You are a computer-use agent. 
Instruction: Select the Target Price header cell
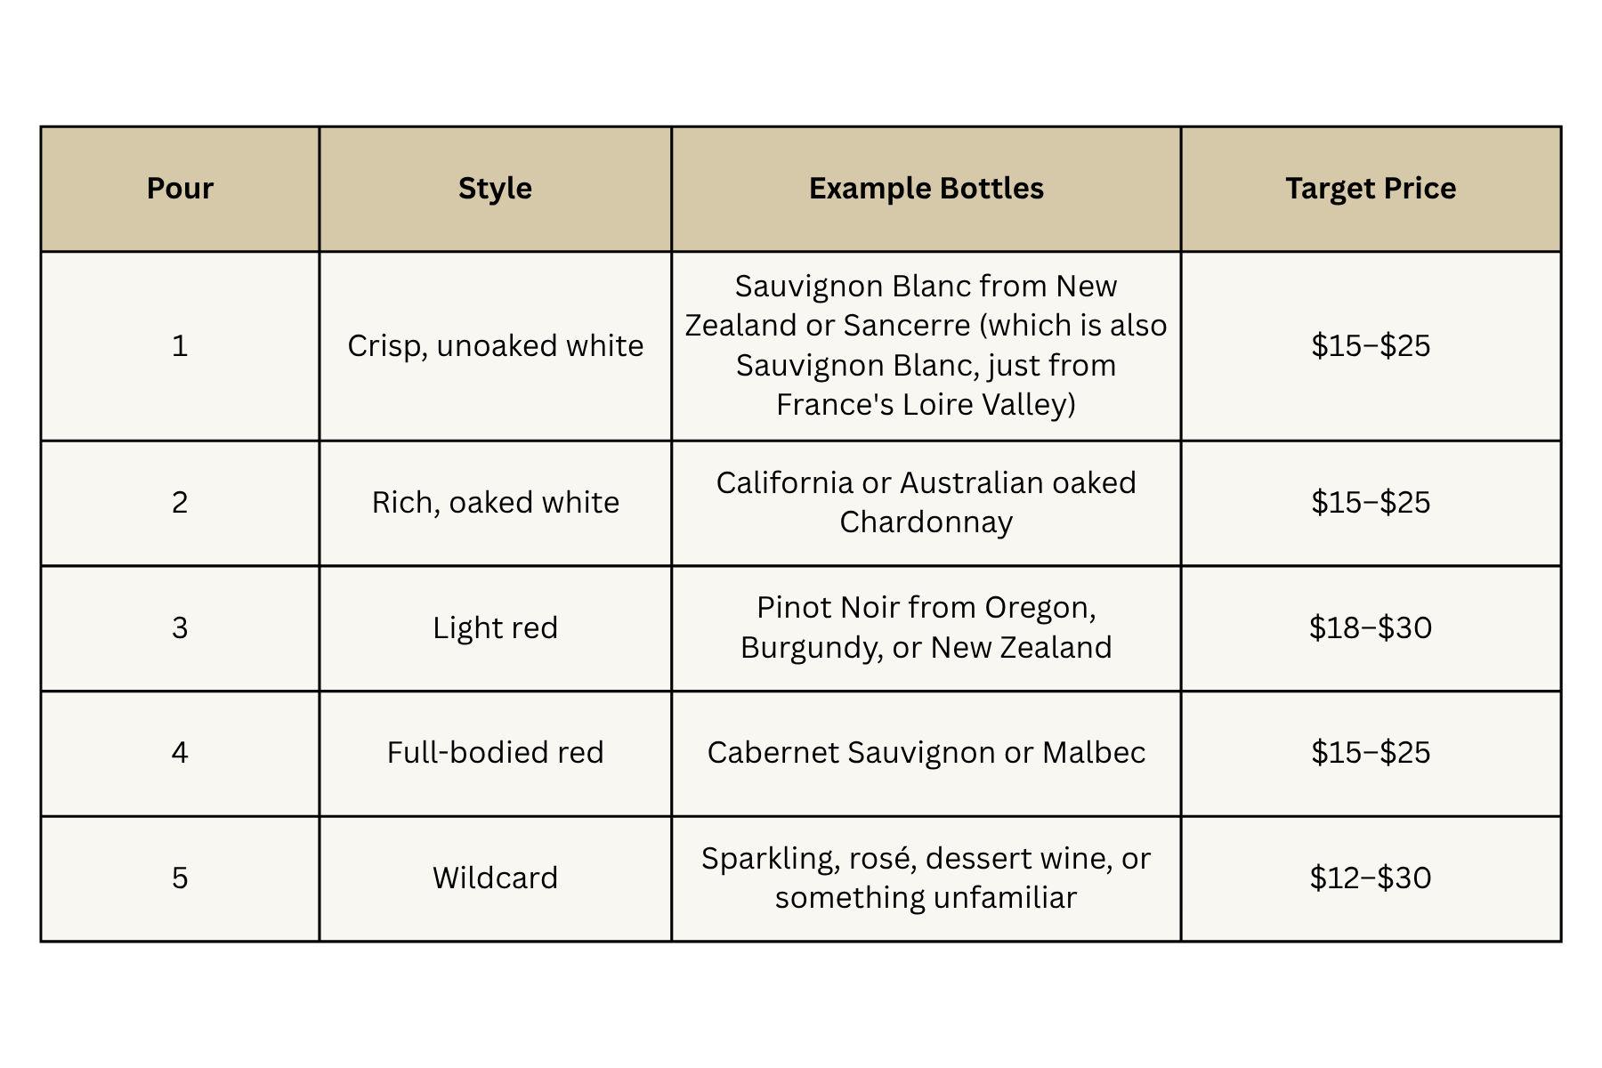(x=1371, y=189)
